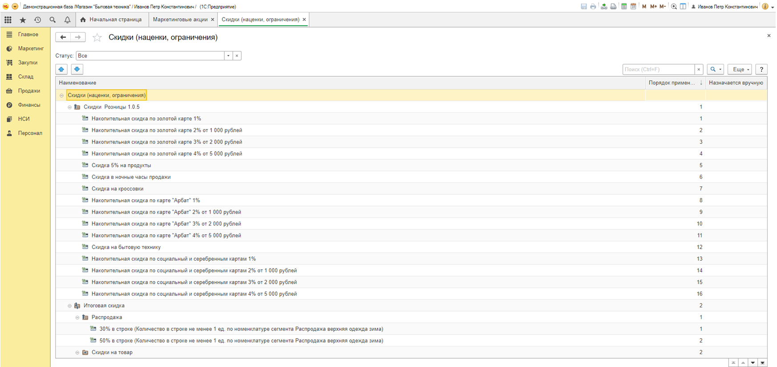Move item down with blue arrow
This screenshot has width=777, height=367.
tap(77, 69)
